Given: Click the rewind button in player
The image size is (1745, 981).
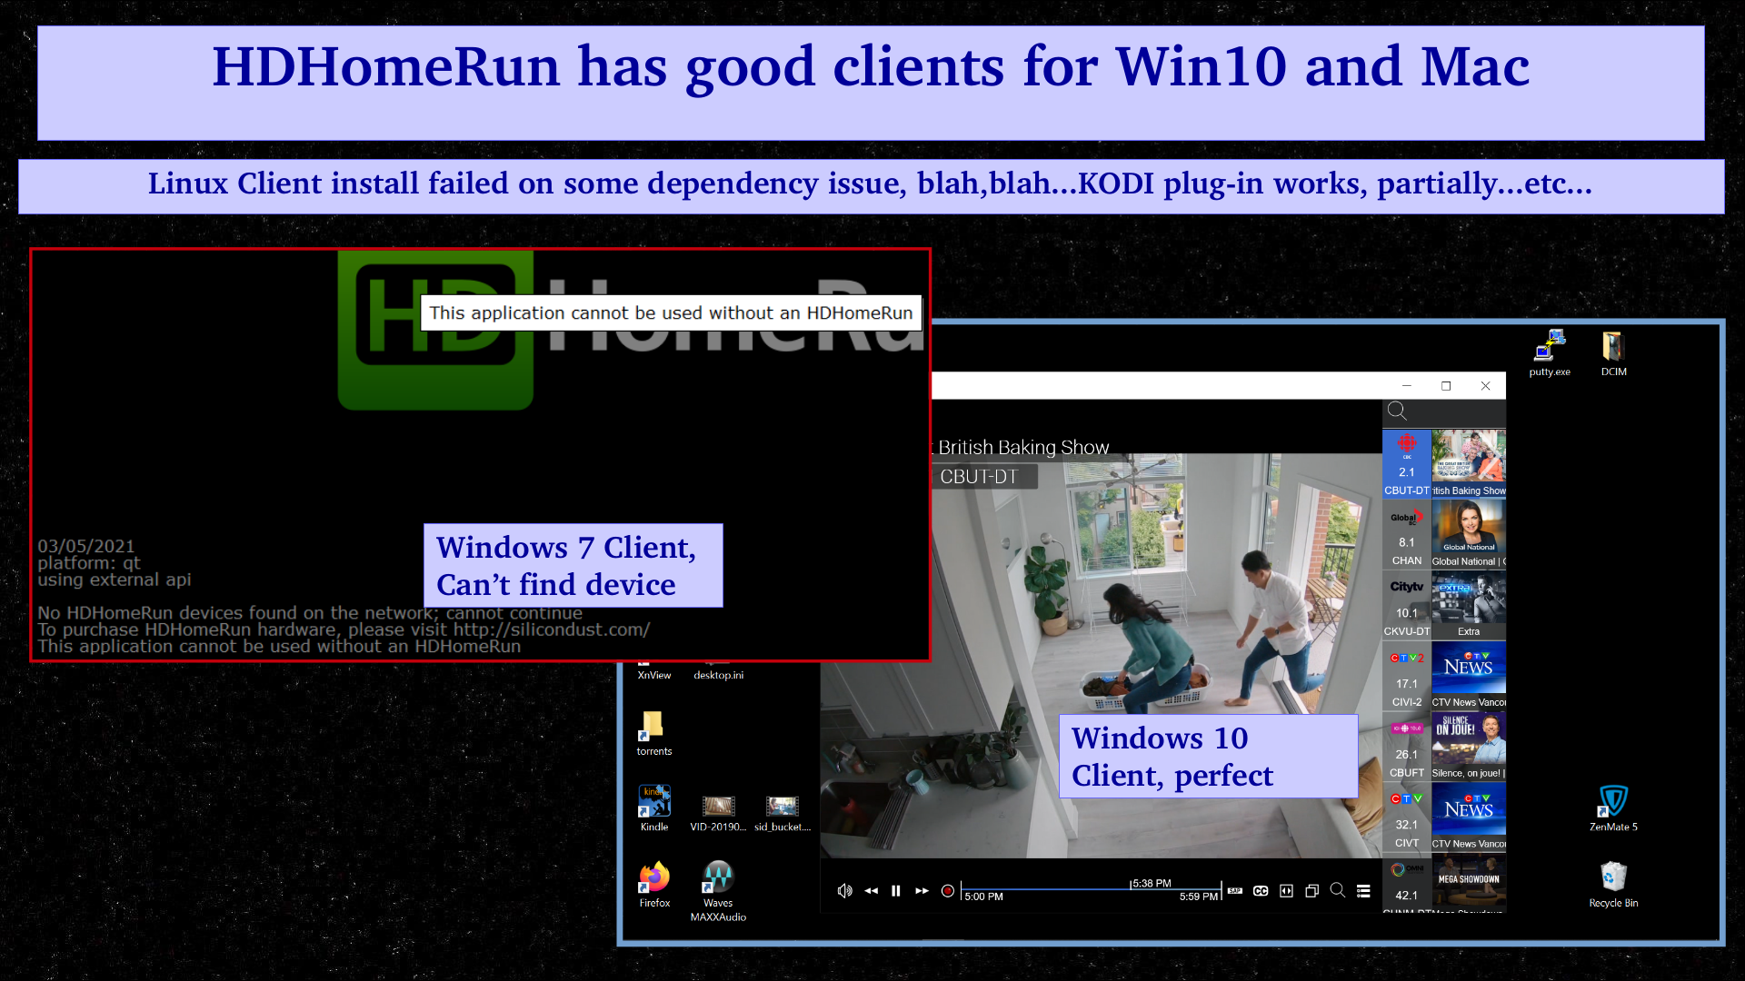Looking at the screenshot, I should click(871, 891).
